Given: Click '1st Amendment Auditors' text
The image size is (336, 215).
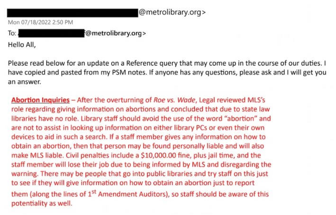Looking at the screenshot, I should coord(127,194).
